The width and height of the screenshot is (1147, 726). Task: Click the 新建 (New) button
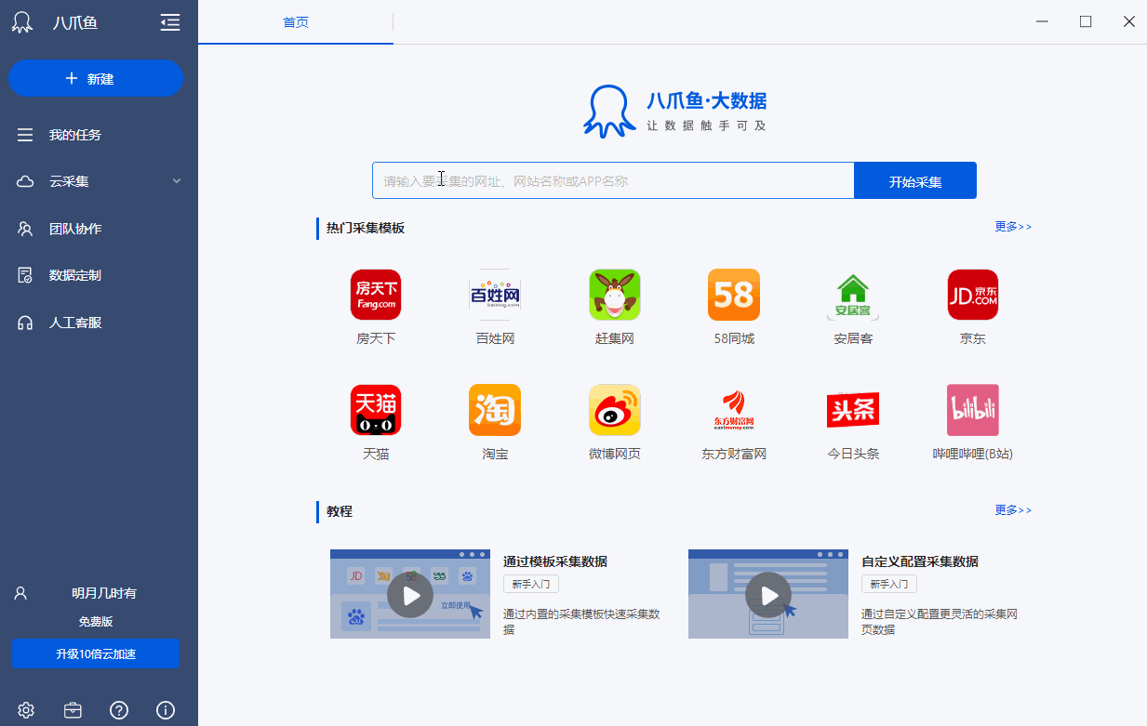tap(96, 78)
